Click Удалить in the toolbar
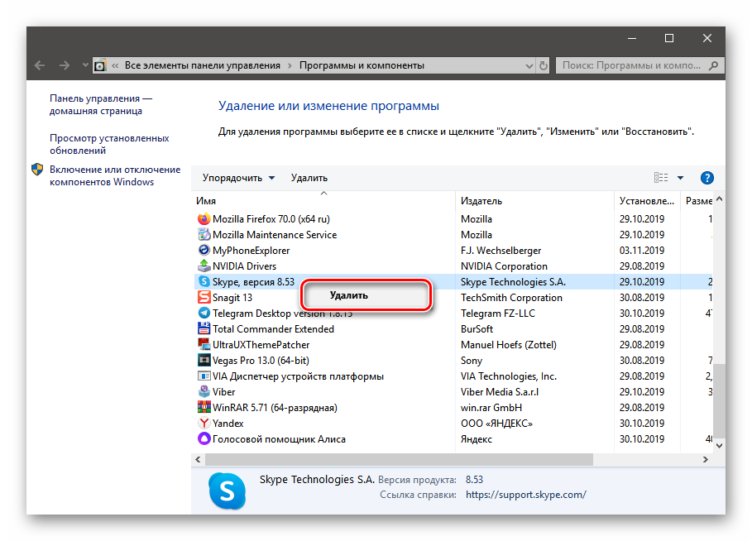The image size is (752, 541). (309, 178)
